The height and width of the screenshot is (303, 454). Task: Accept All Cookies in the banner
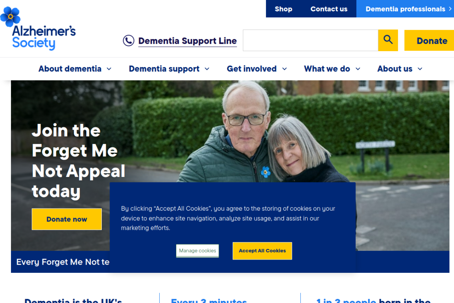coord(262,251)
